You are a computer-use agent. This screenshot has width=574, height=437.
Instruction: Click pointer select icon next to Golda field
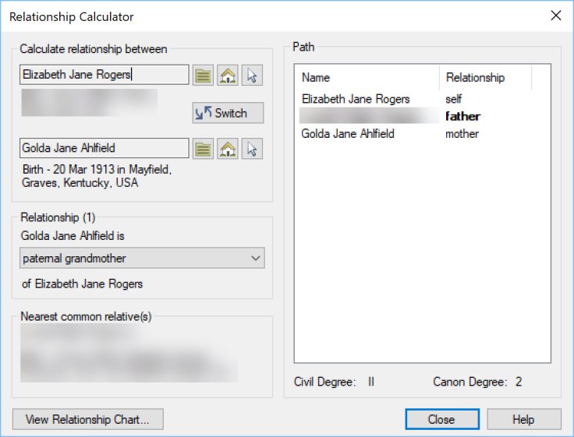coord(252,148)
